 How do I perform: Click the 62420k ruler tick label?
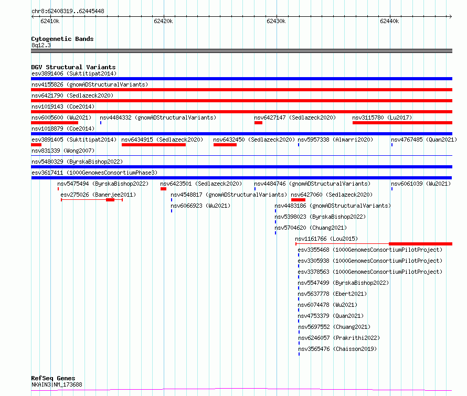point(163,21)
